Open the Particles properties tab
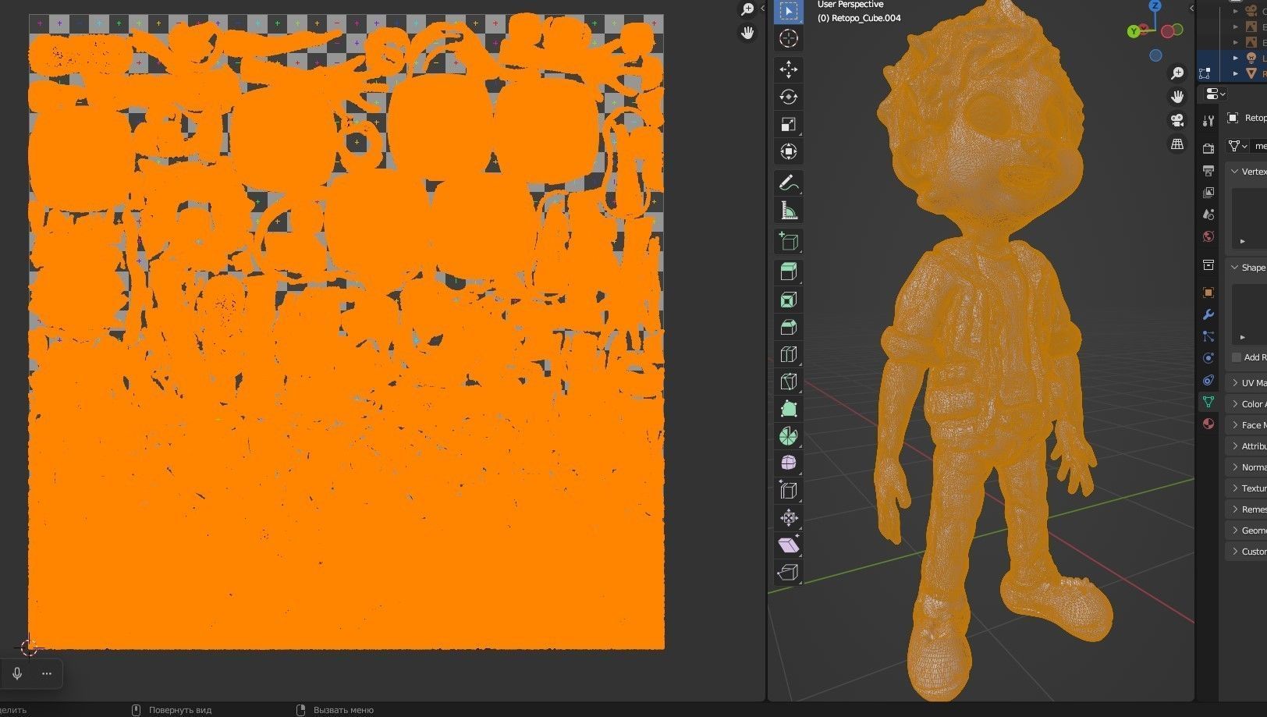 click(x=1208, y=336)
